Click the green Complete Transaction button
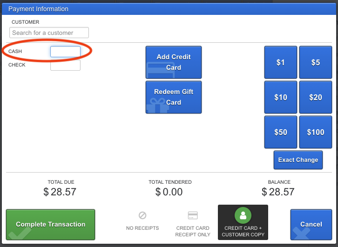The width and height of the screenshot is (338, 247). (x=50, y=224)
